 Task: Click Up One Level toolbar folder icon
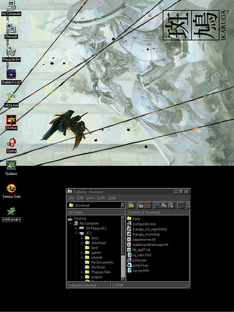[131, 205]
